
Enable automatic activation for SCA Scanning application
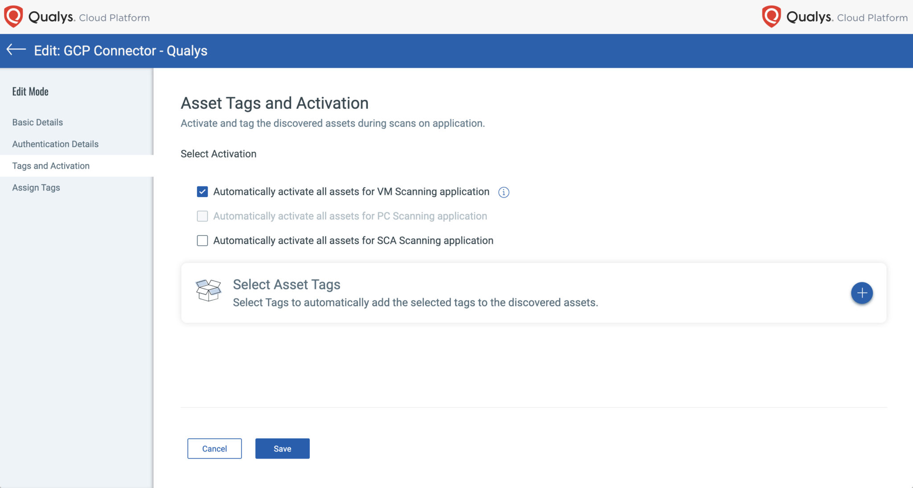pyautogui.click(x=202, y=240)
